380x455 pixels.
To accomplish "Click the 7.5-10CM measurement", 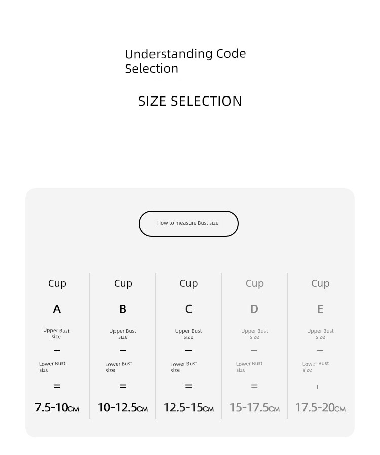I will [x=57, y=407].
